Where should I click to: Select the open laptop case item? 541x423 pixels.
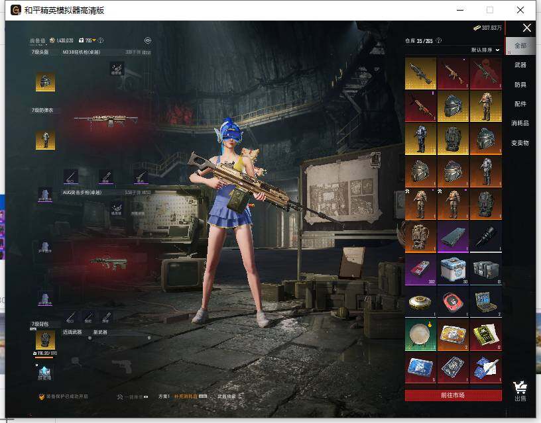click(486, 302)
